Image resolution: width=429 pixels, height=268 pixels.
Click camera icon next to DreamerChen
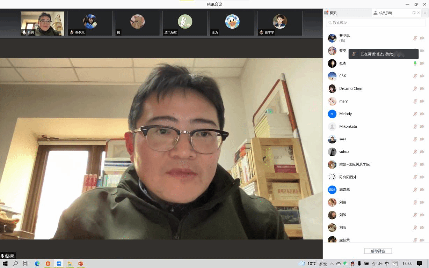(422, 89)
